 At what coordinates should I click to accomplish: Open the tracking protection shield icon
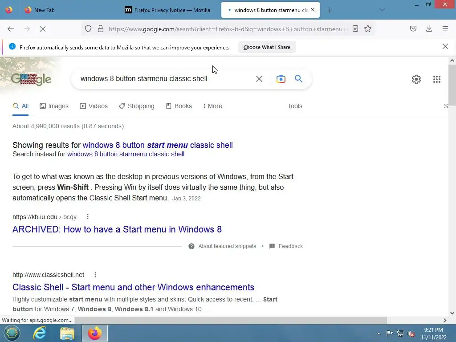[88, 29]
